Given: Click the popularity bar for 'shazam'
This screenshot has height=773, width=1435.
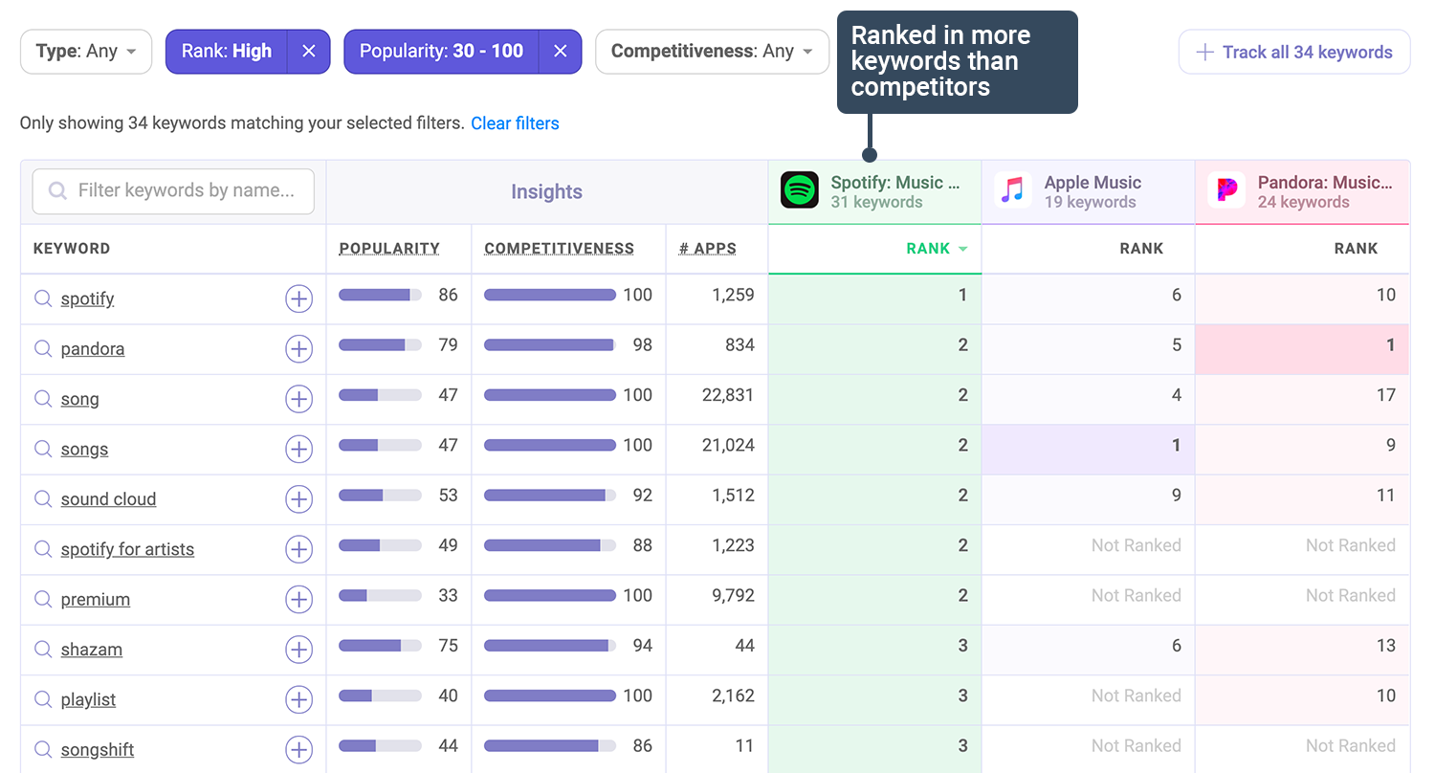Looking at the screenshot, I should point(379,645).
